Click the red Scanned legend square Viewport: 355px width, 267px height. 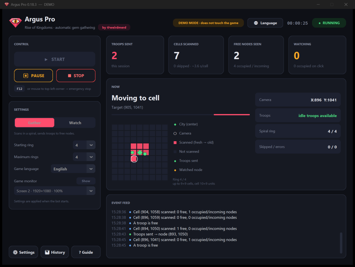175,143
